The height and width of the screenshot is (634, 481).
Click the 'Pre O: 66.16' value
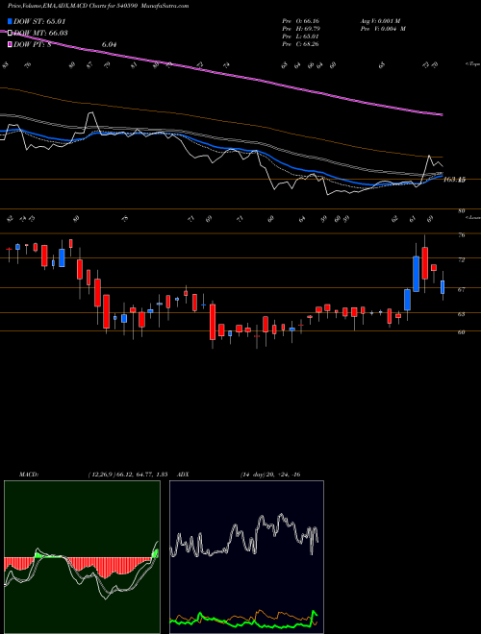300,21
